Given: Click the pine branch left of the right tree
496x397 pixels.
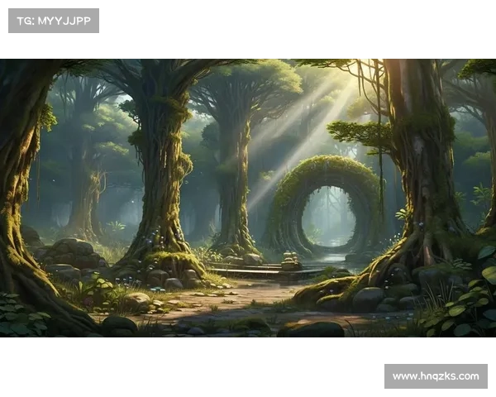Looking at the screenshot, I should (357, 132).
